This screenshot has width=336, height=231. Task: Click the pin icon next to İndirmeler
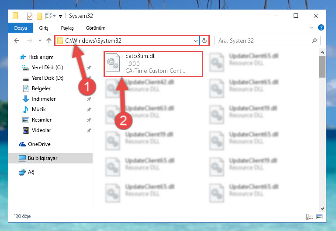point(89,99)
